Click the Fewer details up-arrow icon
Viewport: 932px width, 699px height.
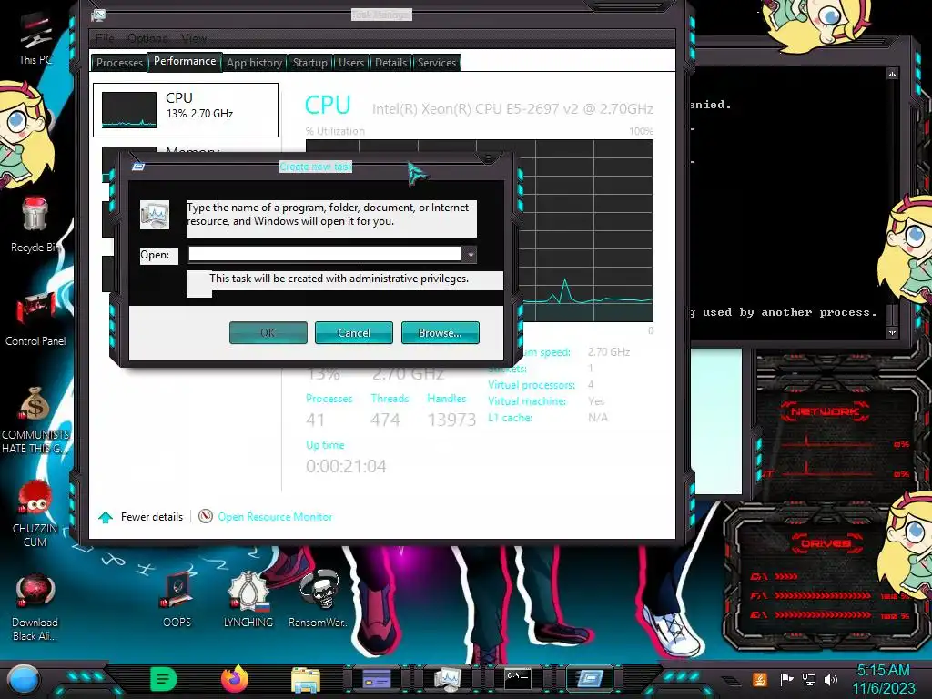coord(106,517)
